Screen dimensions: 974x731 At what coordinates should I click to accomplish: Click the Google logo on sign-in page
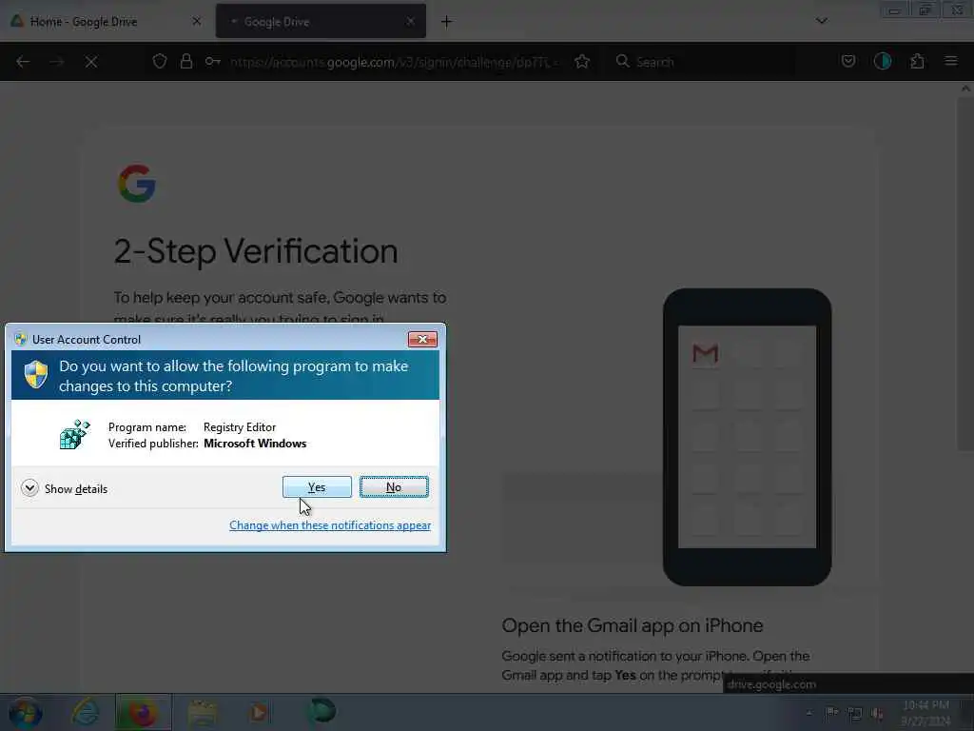(x=137, y=184)
